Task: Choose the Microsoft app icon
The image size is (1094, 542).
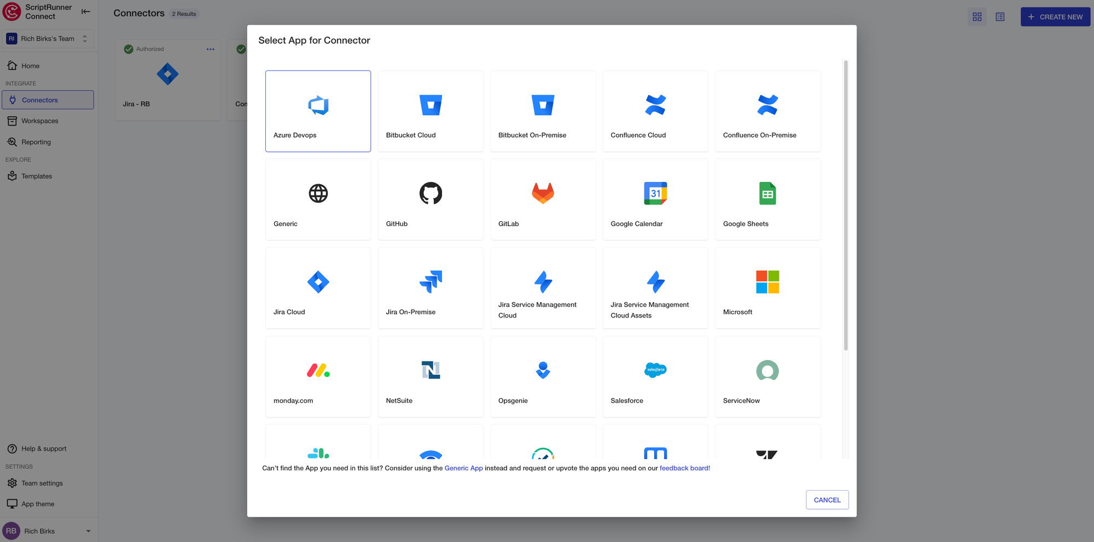Action: [767, 282]
